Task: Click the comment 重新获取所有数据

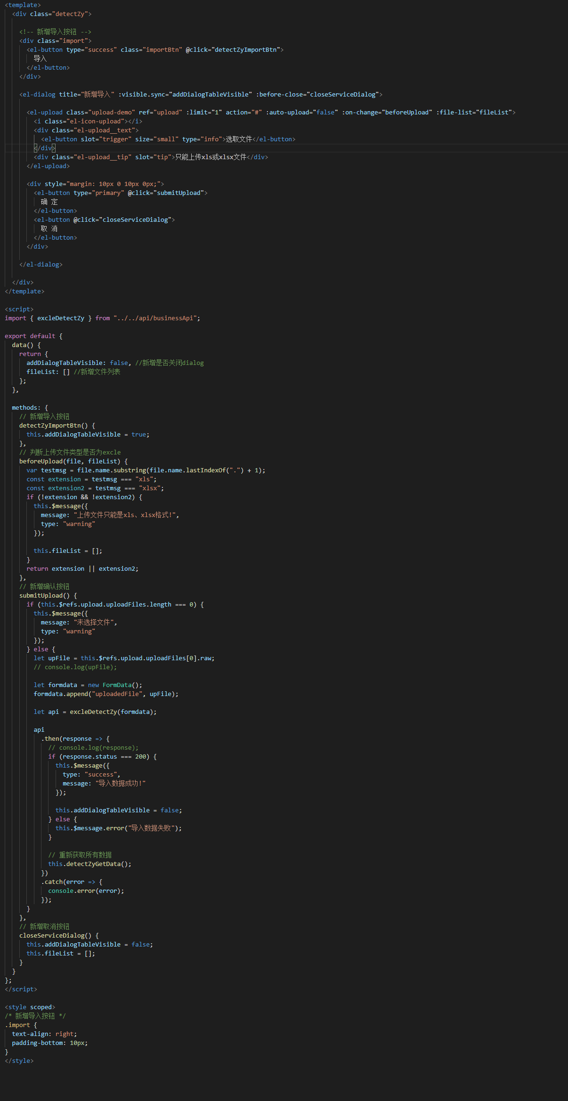Action: 80,855
